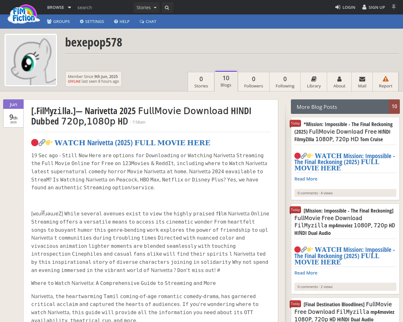Open *Mission: Impossible FilmyZilla Tom Cruise post title

343,132
